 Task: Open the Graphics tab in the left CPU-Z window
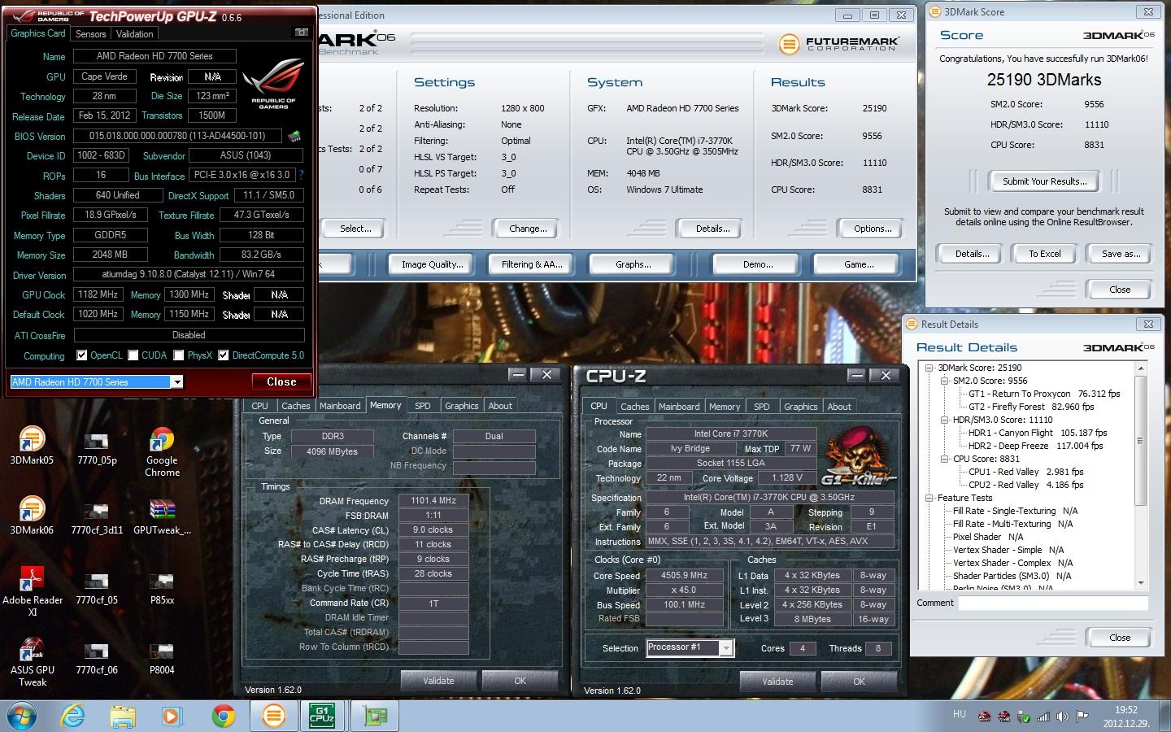pyautogui.click(x=461, y=406)
